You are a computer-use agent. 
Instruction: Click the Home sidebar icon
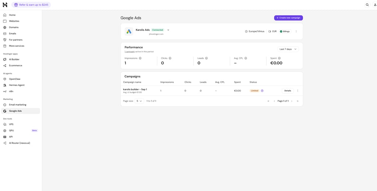pos(5,15)
